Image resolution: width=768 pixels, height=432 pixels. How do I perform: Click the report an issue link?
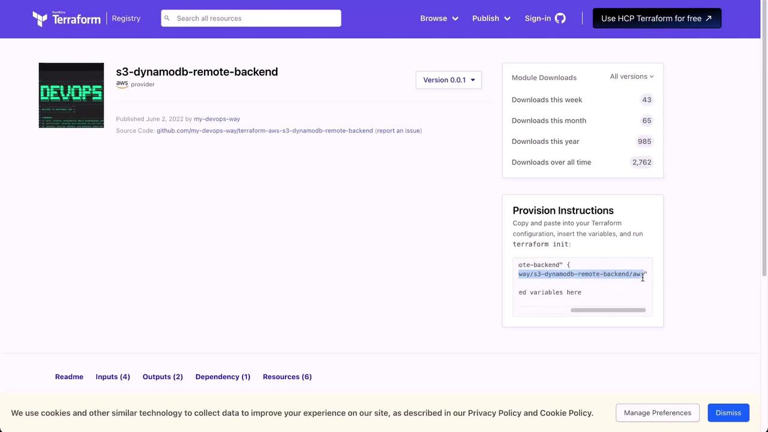tap(398, 130)
